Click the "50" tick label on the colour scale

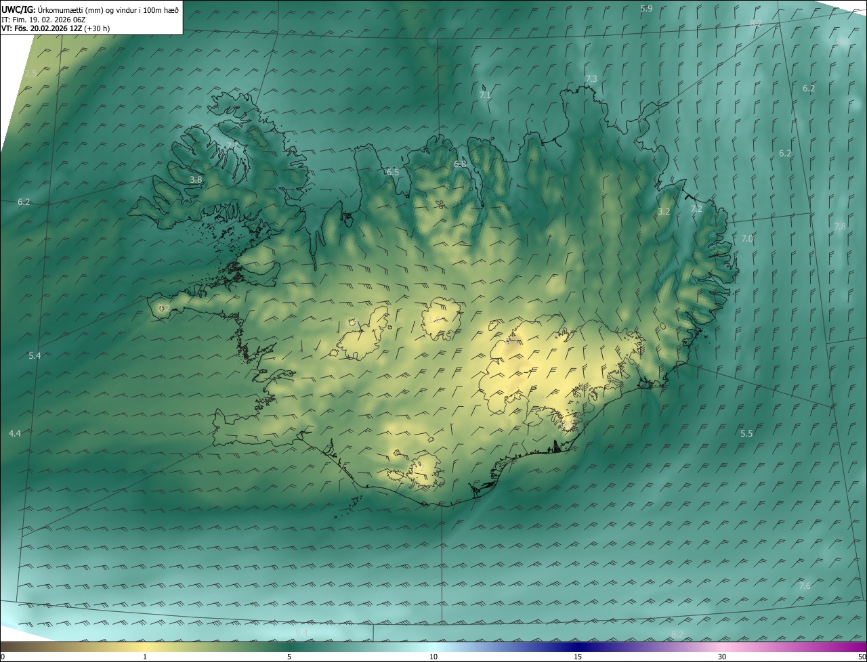coord(862,657)
